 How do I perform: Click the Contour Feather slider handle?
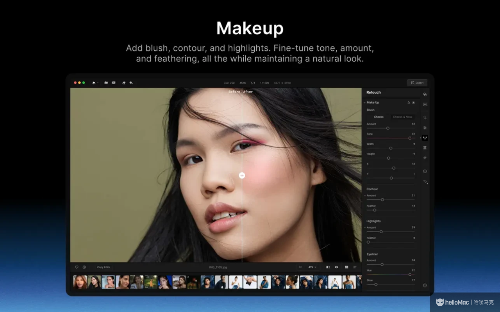[x=375, y=210]
